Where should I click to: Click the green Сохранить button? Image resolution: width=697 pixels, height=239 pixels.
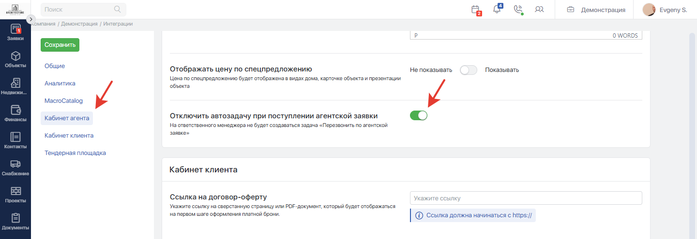coord(60,45)
